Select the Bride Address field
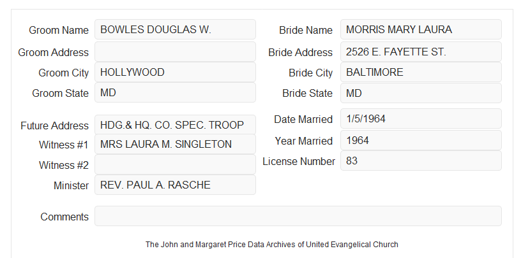Viewport: 514px width, 258px height. [x=421, y=52]
